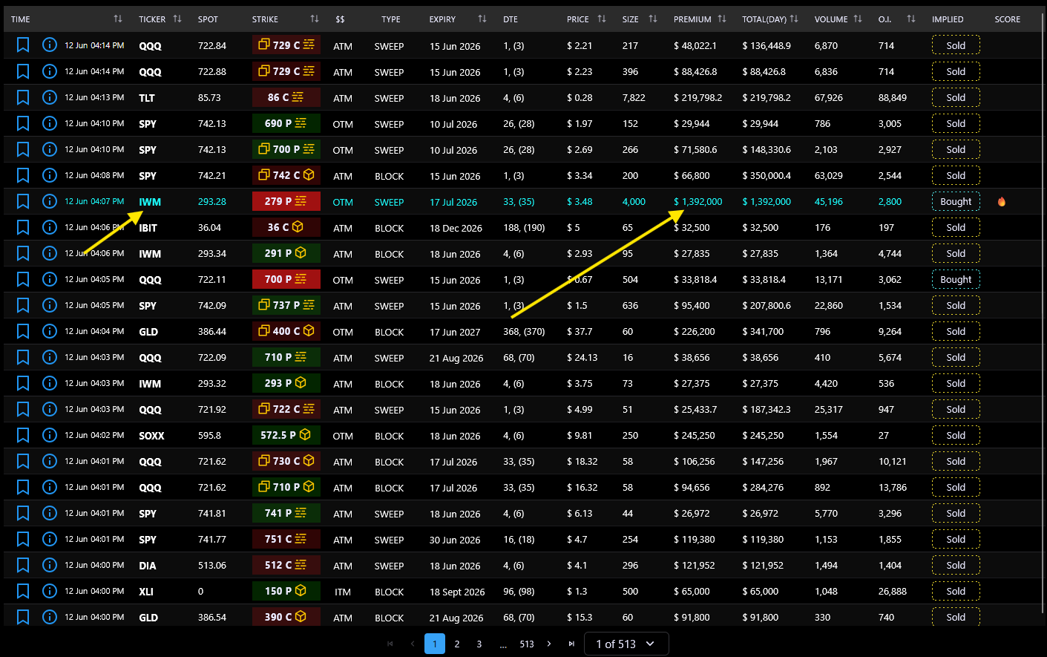1047x657 pixels.
Task: Click the pagination ellipsis for more pages
Action: pyautogui.click(x=503, y=644)
